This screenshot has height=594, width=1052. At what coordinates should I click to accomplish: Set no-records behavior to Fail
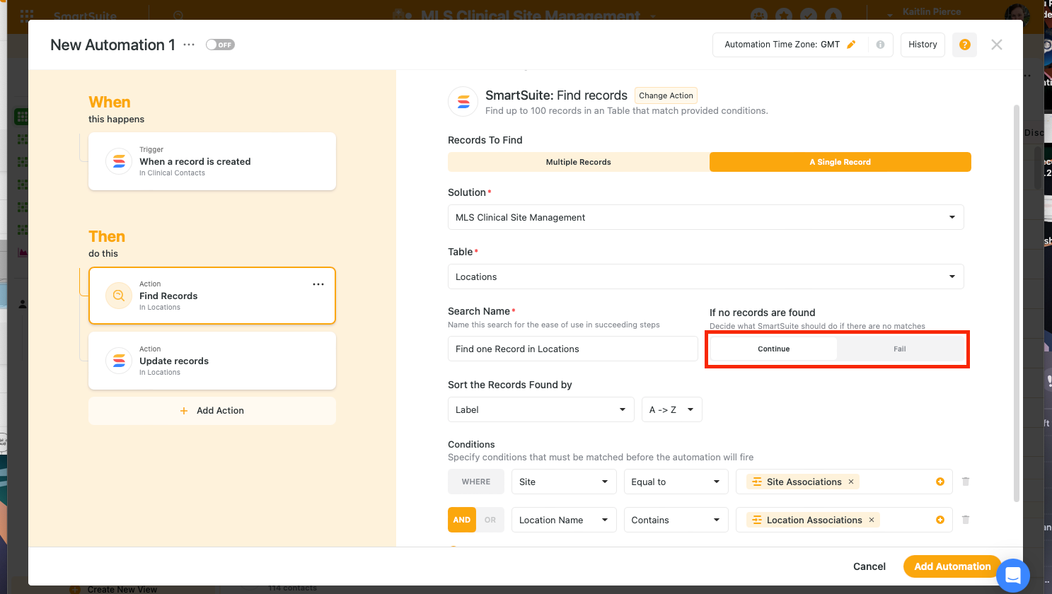pyautogui.click(x=900, y=349)
